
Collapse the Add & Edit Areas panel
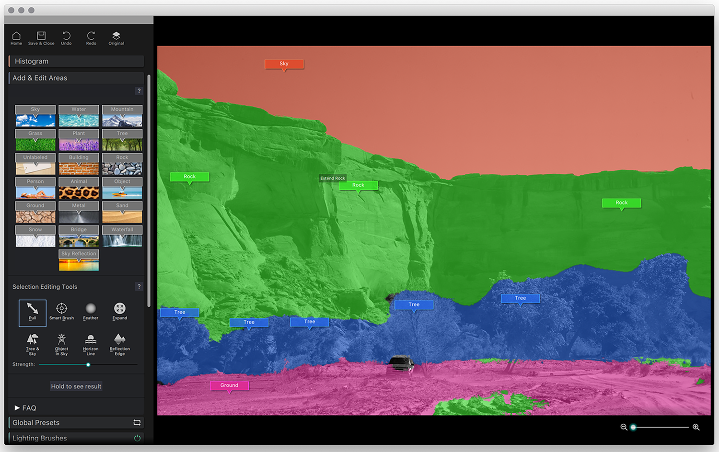[76, 78]
